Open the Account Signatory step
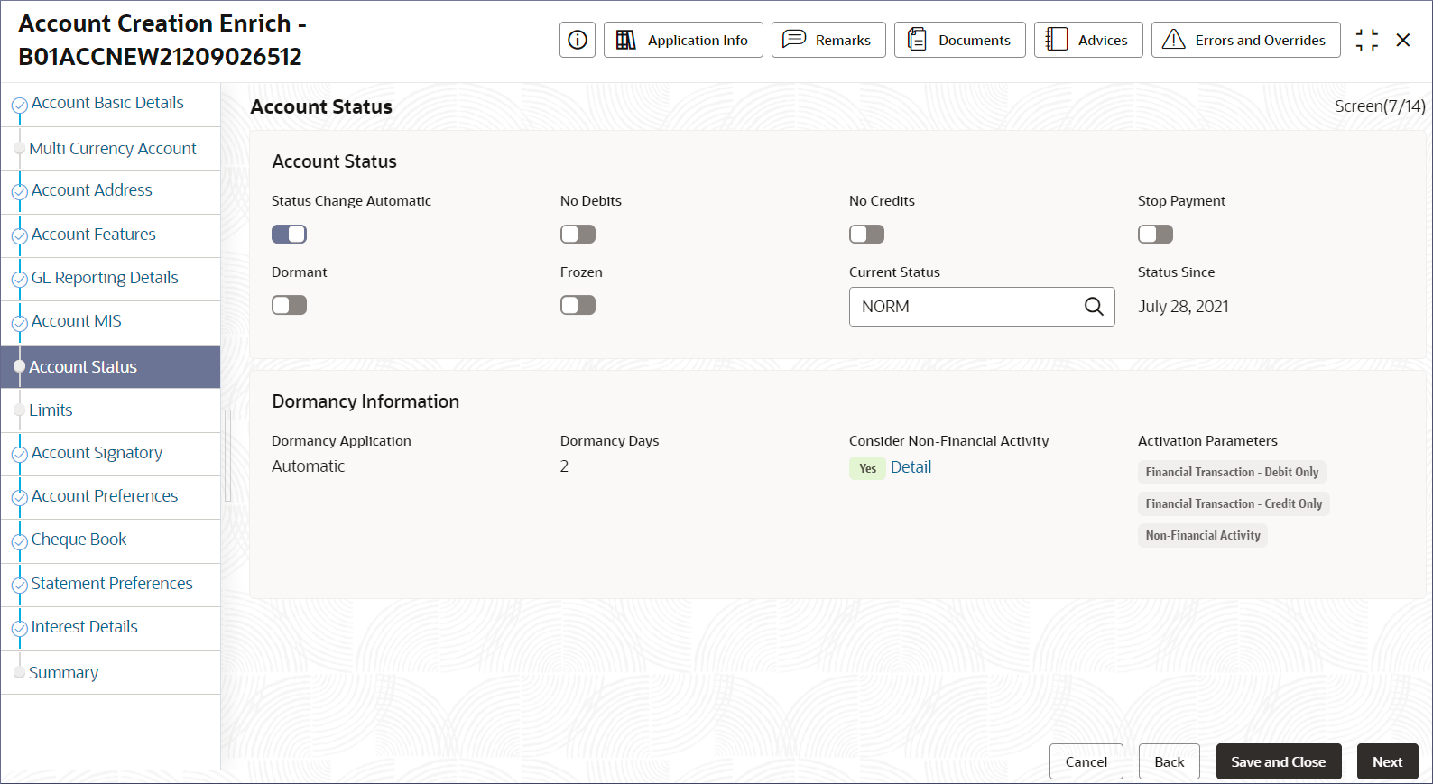The width and height of the screenshot is (1433, 784). 97,453
